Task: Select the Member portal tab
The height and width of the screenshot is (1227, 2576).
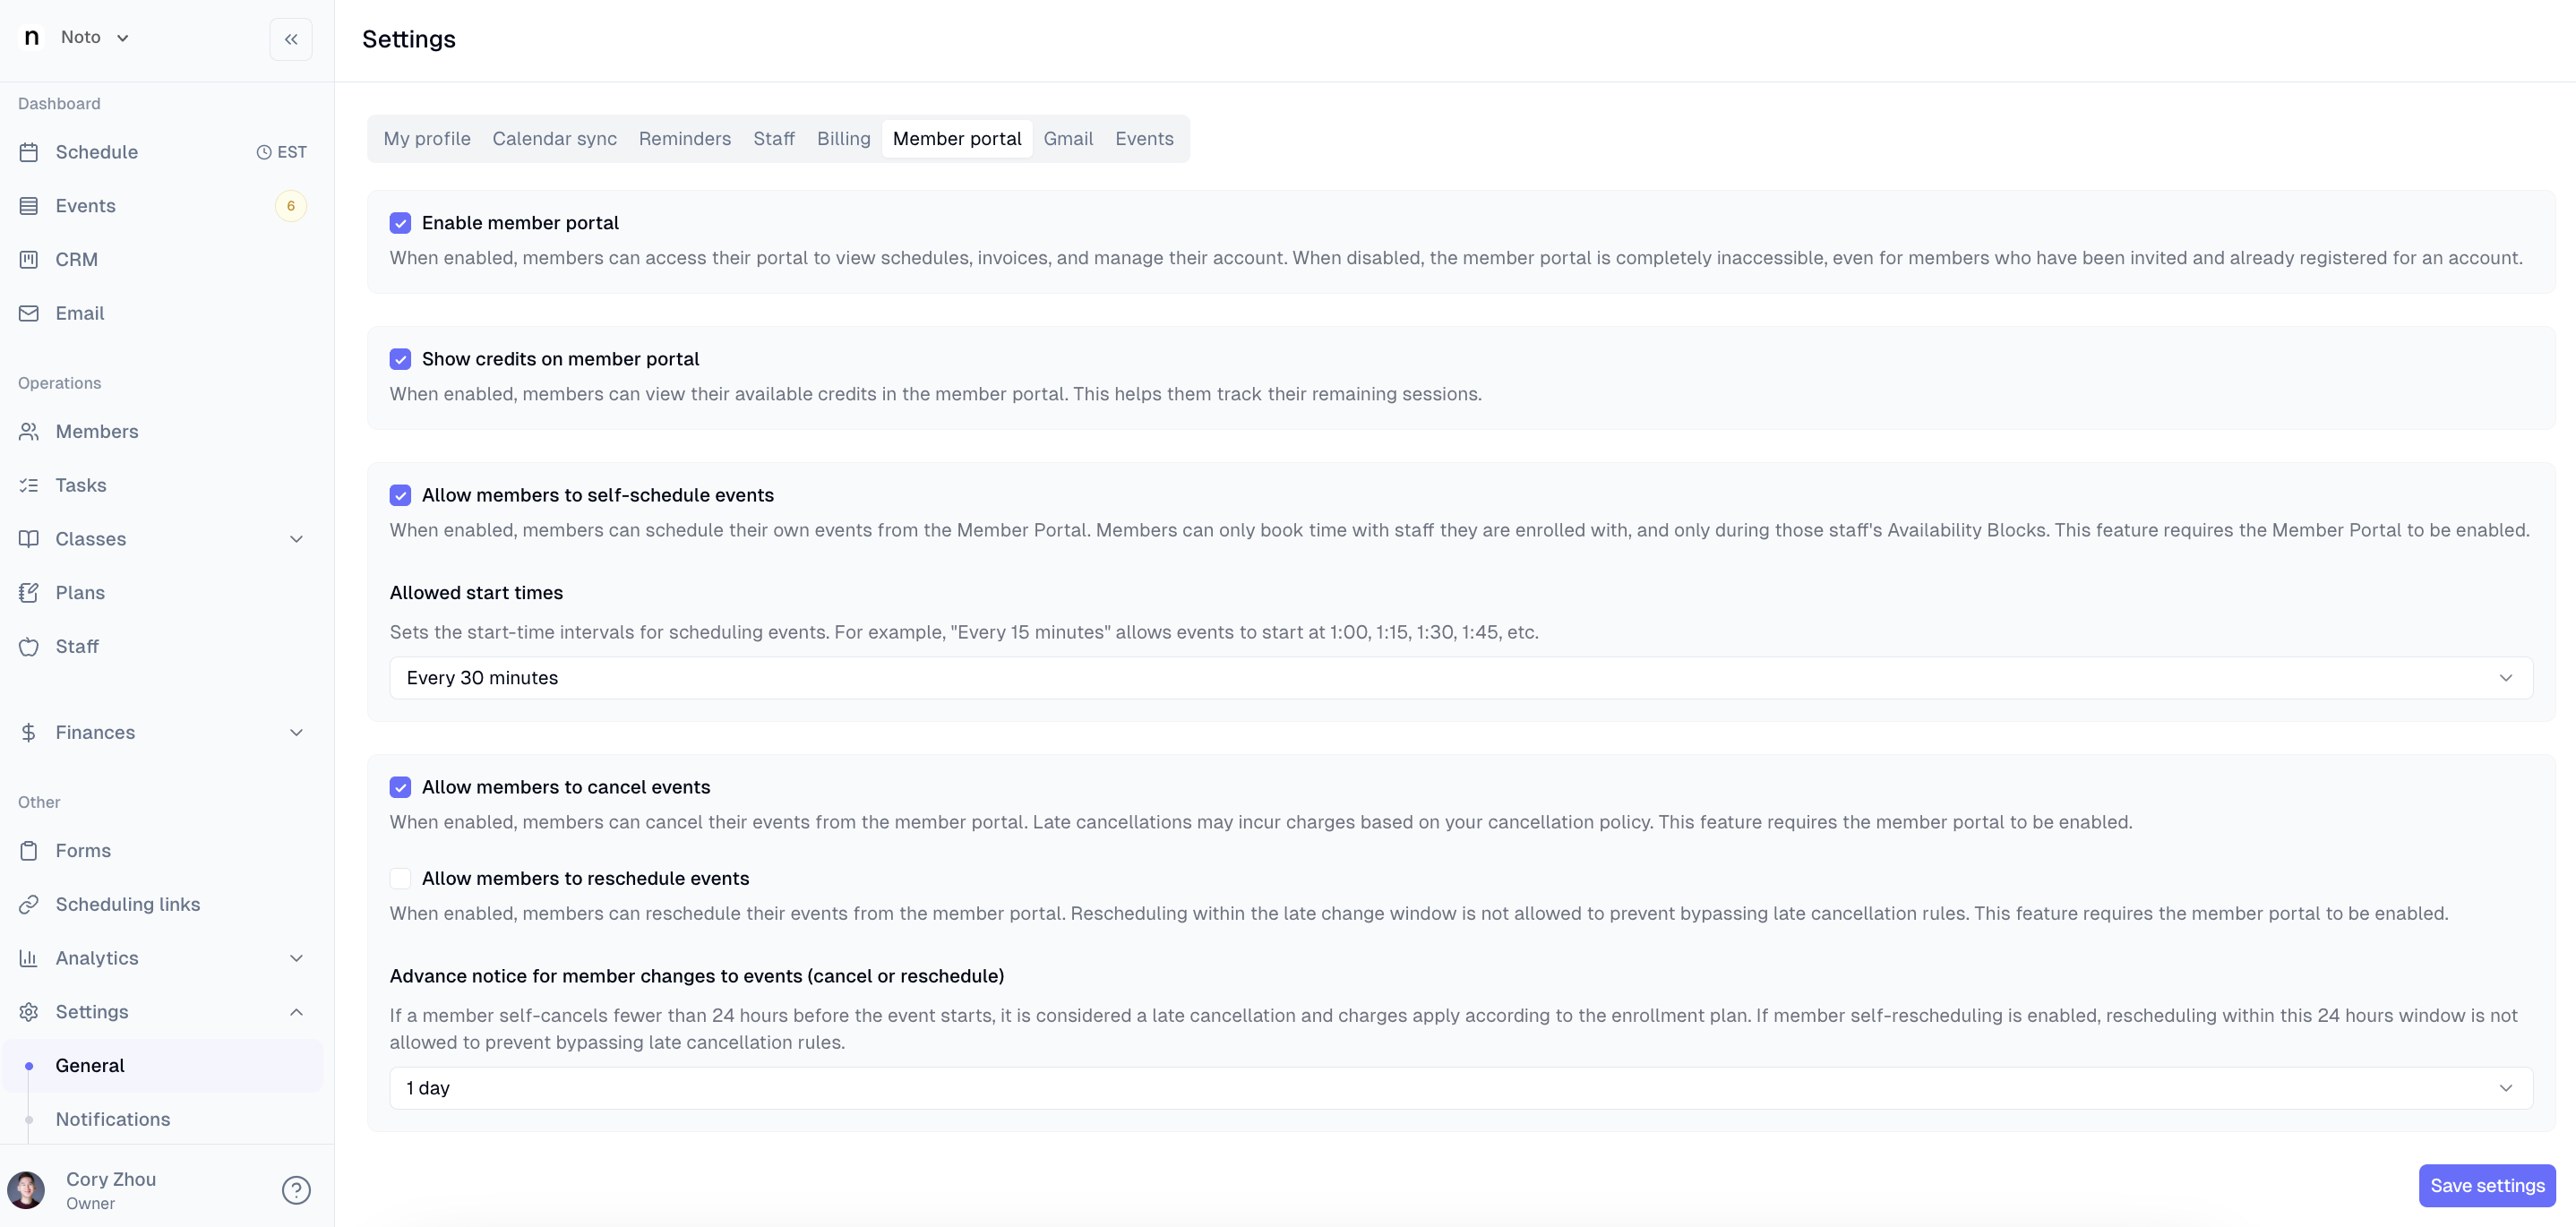Action: 957,139
